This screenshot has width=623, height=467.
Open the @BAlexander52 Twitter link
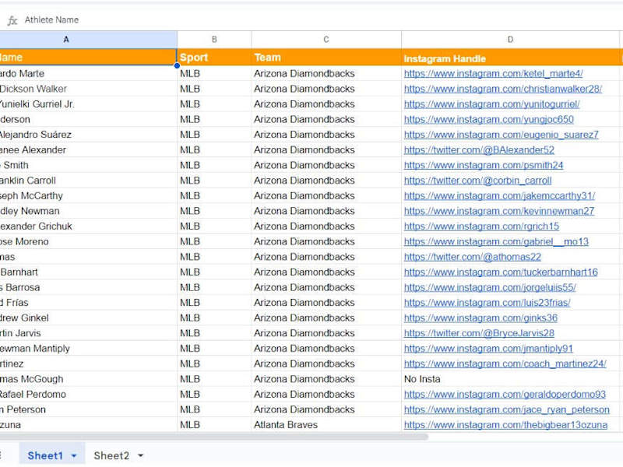pyautogui.click(x=479, y=149)
